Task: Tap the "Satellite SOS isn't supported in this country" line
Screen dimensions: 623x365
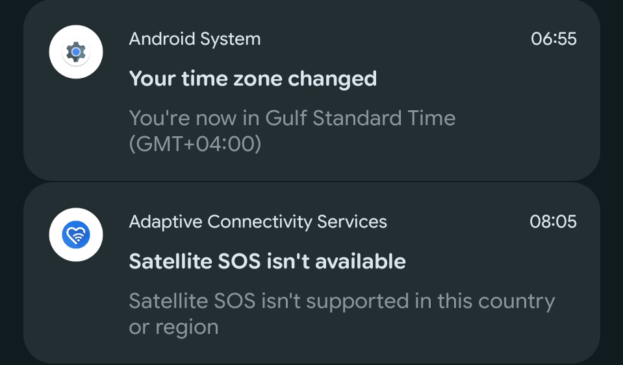Action: tap(342, 301)
